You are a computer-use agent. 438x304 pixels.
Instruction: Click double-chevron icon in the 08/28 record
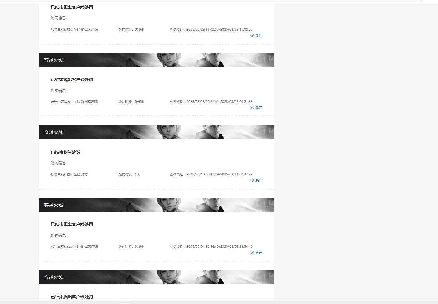tap(252, 108)
